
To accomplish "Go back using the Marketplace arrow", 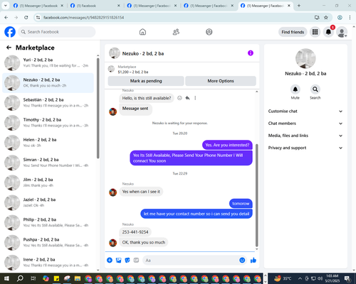I will 9,48.
